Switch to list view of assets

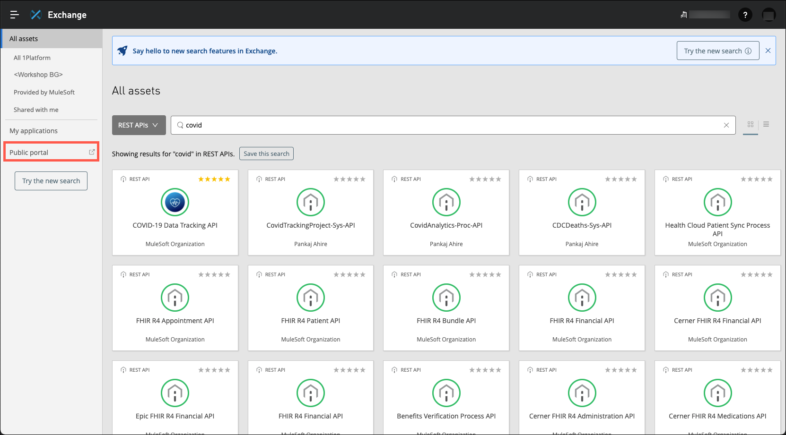click(x=766, y=124)
